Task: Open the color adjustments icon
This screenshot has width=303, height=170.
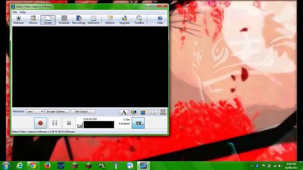Action: click(134, 112)
